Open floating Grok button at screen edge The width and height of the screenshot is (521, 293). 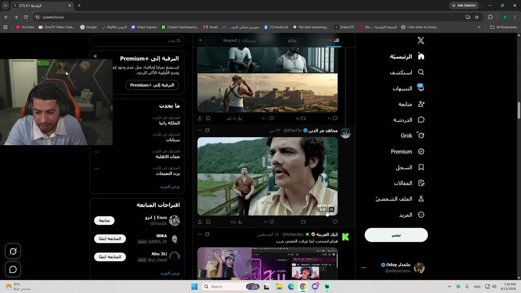click(13, 251)
